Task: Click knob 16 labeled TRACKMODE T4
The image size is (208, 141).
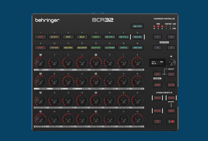Action: click(137, 81)
